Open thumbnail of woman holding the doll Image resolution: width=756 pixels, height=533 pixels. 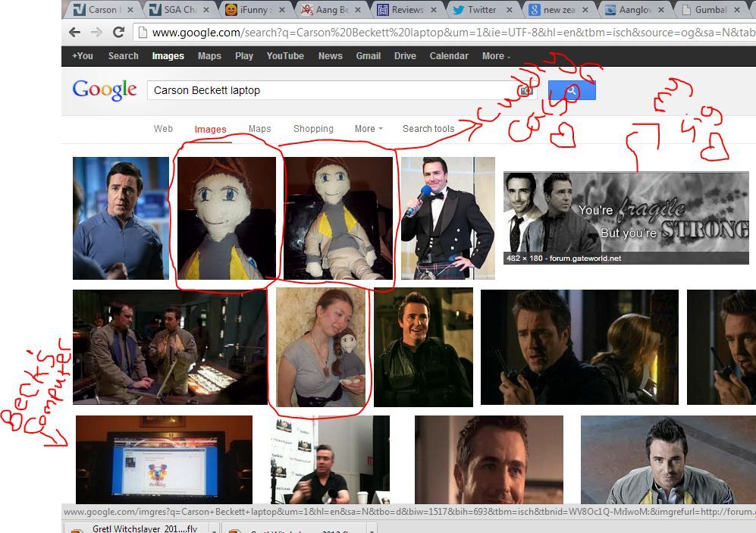click(x=321, y=347)
